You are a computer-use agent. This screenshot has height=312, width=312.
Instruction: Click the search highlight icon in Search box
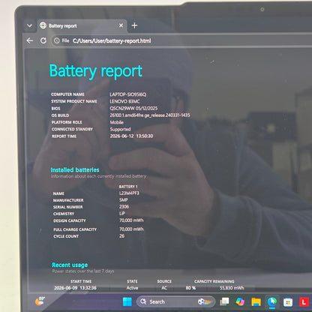point(205,301)
